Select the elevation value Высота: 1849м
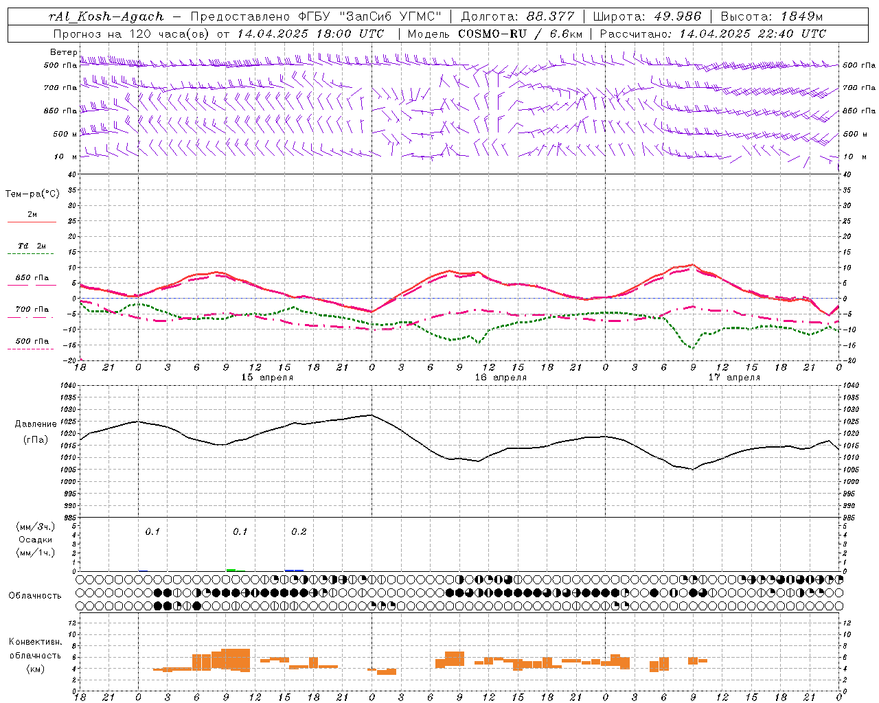The height and width of the screenshot is (703, 879). pyautogui.click(x=772, y=16)
